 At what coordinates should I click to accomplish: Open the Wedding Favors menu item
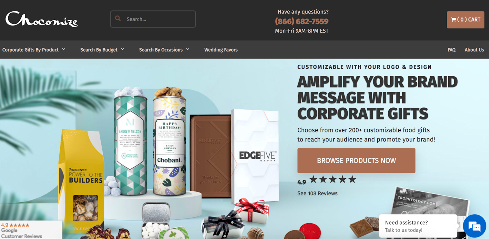pyautogui.click(x=221, y=50)
